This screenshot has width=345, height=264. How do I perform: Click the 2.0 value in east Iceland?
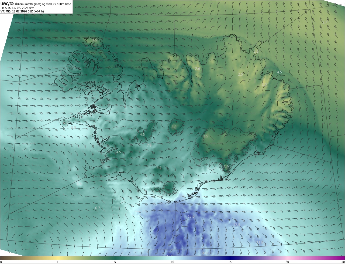(x=264, y=84)
